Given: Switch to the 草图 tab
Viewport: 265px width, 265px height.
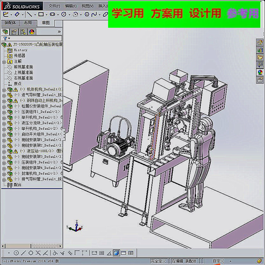Looking at the screenshot, I should click(x=46, y=23).
